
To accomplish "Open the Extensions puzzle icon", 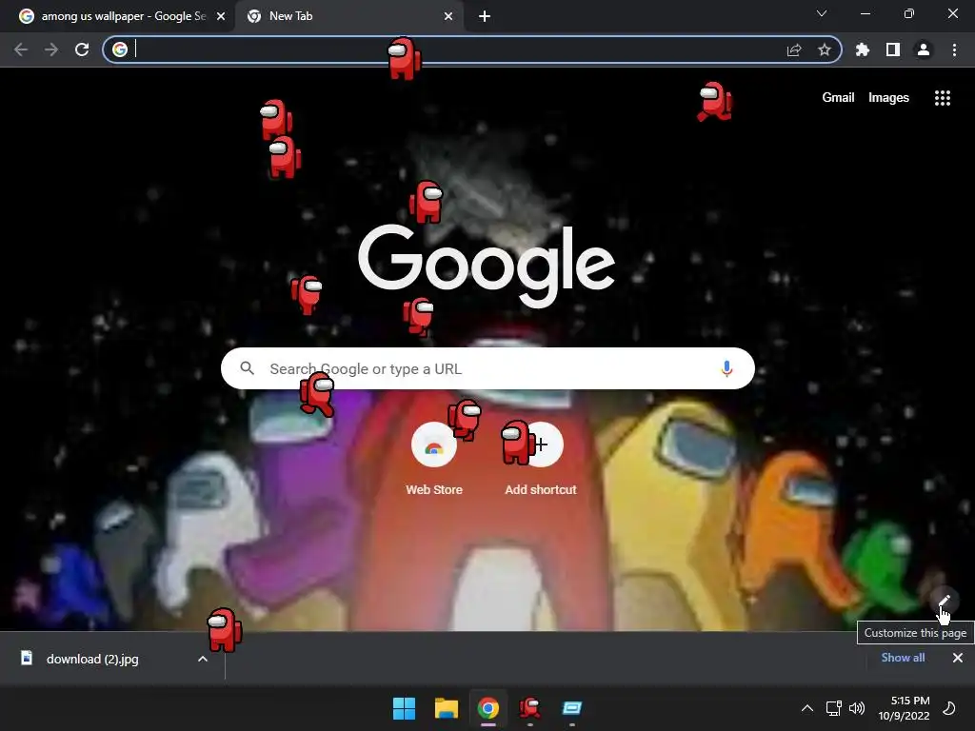I will coord(862,49).
